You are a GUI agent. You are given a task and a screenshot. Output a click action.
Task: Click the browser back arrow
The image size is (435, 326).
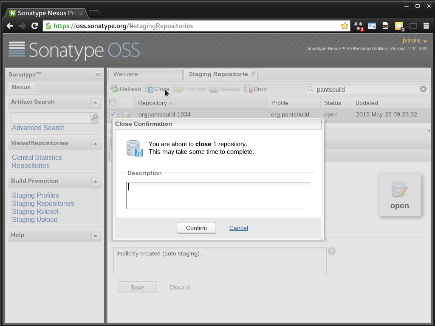10,26
